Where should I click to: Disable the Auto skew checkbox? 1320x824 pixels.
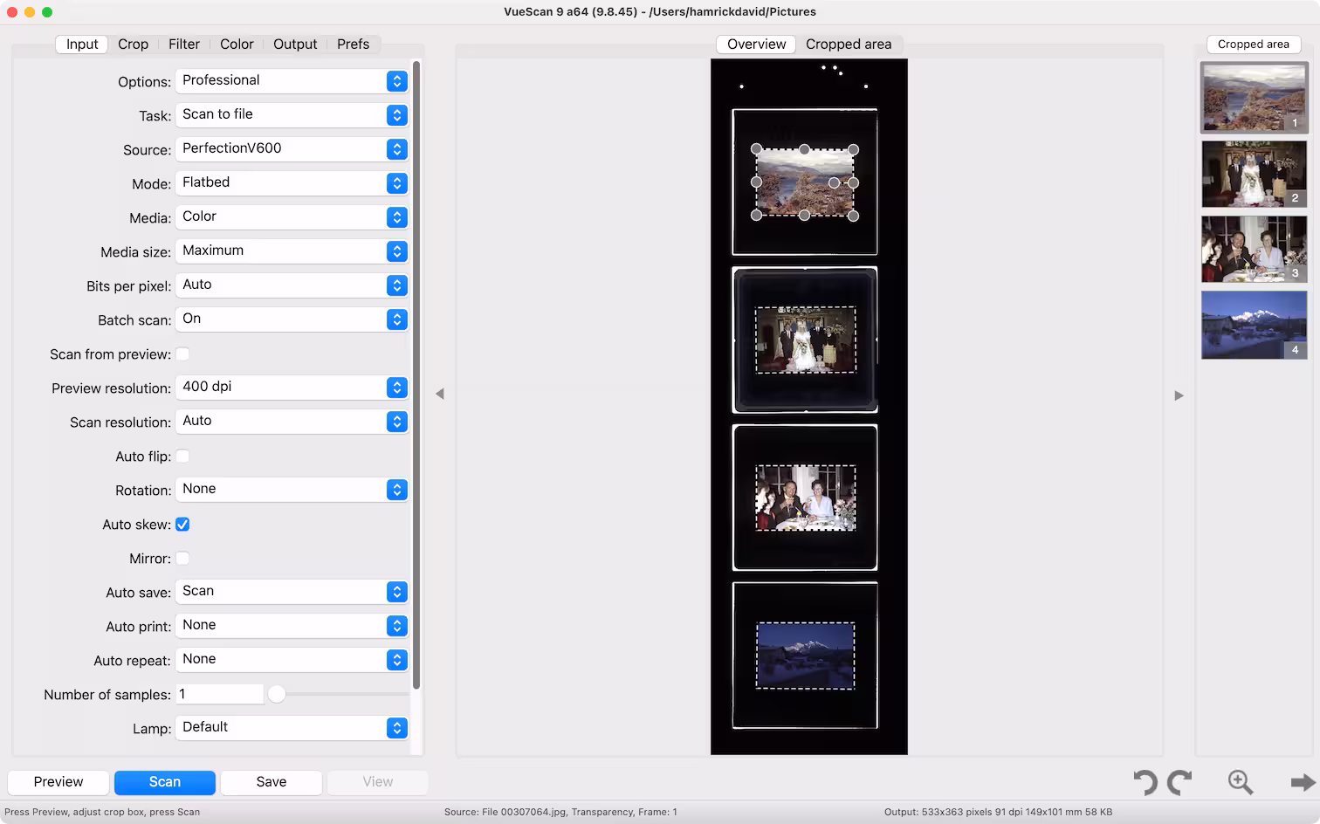click(182, 525)
